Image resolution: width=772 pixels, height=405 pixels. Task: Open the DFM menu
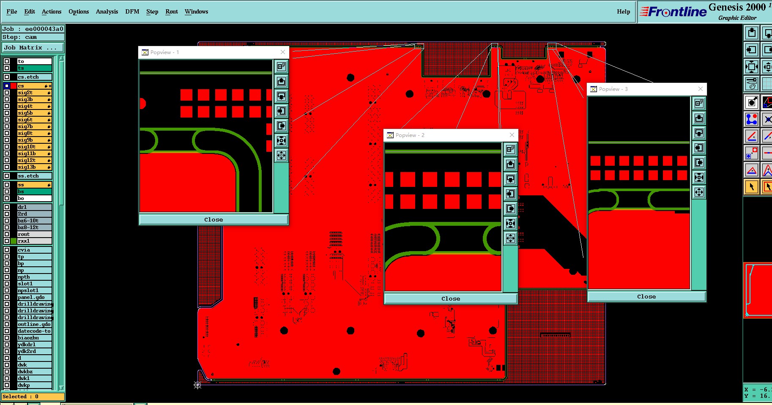click(132, 12)
